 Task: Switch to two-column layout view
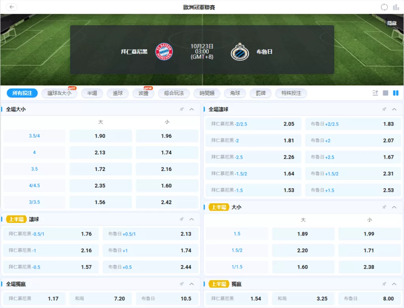click(x=396, y=93)
